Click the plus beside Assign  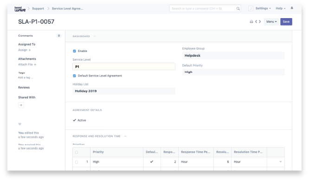coord(30,50)
